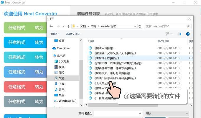Click the red 任意格式 转为 button
The height and width of the screenshot is (118, 201).
(x=25, y=87)
